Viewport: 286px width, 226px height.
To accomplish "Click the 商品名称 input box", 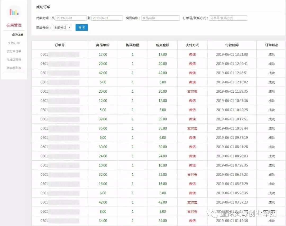I will tap(160, 17).
